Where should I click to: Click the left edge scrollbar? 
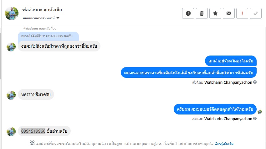tap(1, 56)
